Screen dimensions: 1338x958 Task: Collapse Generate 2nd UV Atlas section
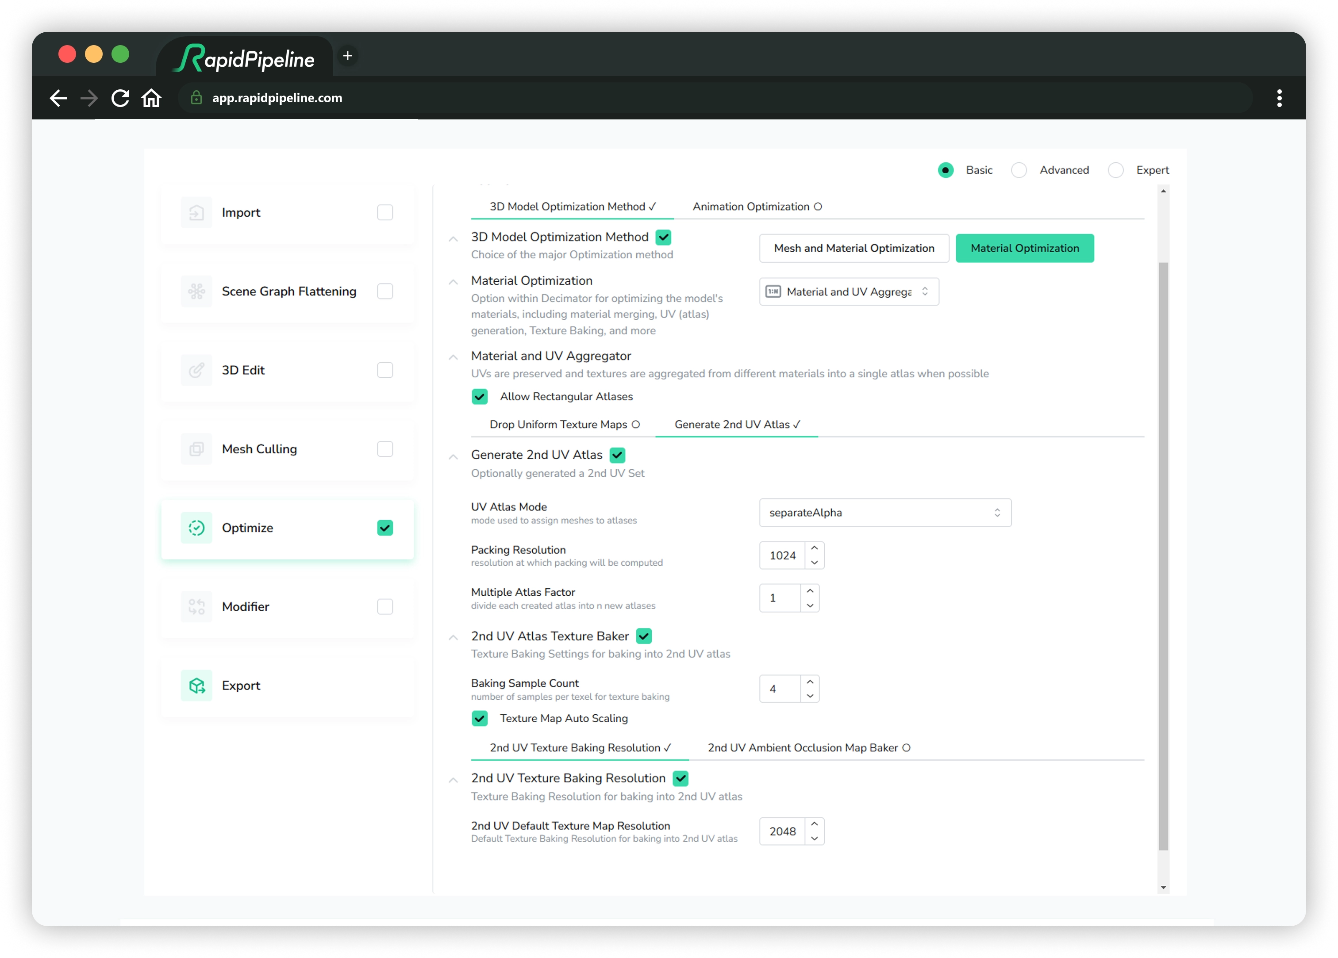click(453, 457)
